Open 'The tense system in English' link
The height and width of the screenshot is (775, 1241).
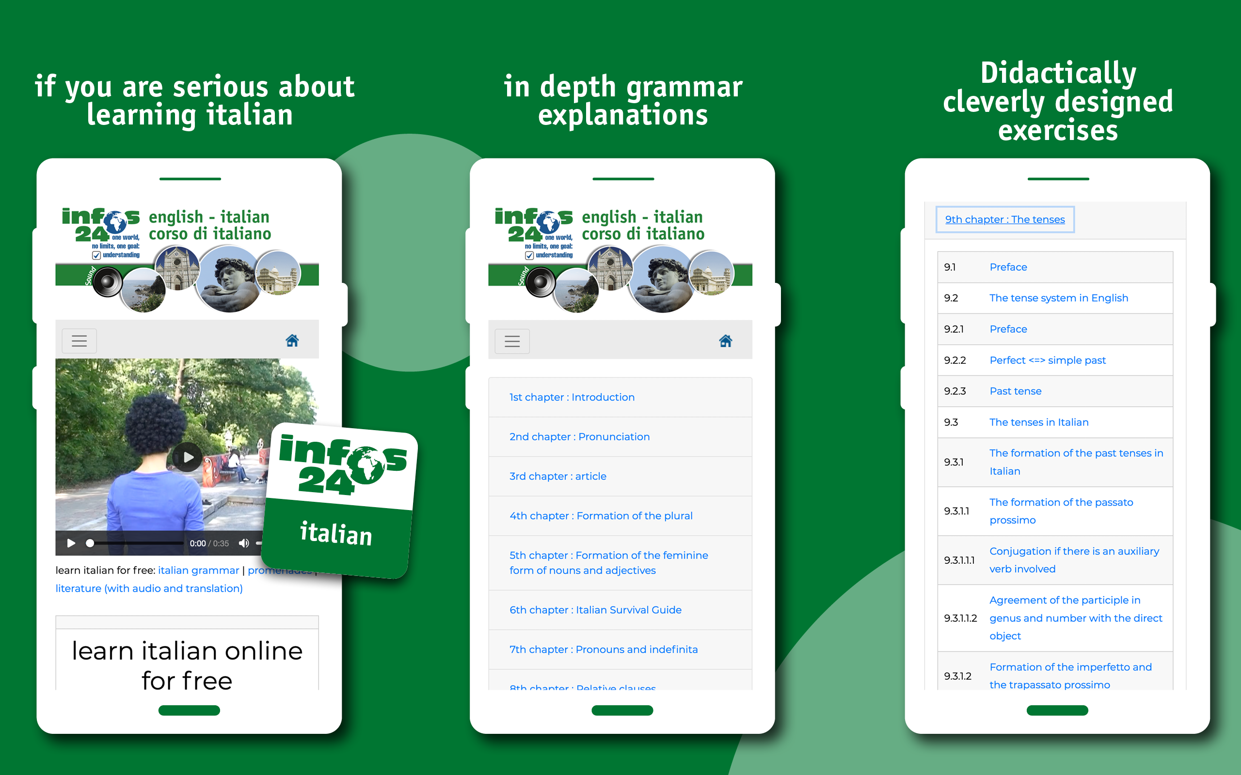(x=1059, y=298)
